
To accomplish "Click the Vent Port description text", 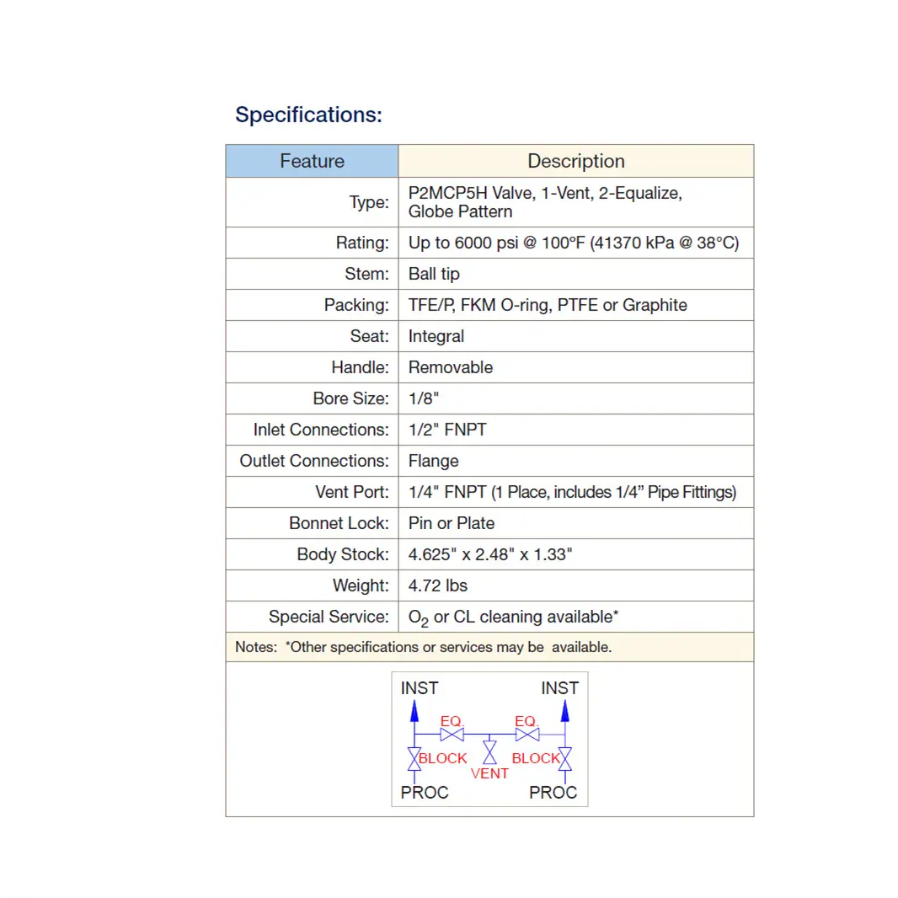I will click(x=572, y=492).
